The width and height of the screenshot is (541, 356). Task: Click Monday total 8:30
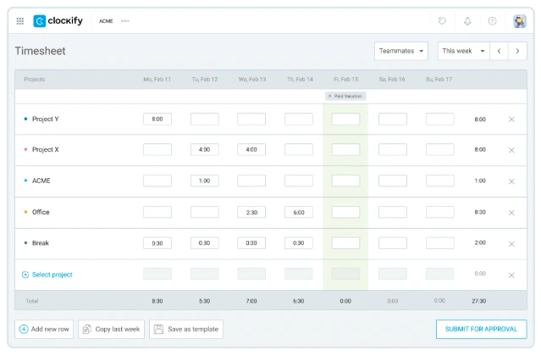157,301
